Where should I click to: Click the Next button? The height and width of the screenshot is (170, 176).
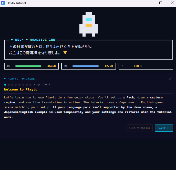click(164, 128)
